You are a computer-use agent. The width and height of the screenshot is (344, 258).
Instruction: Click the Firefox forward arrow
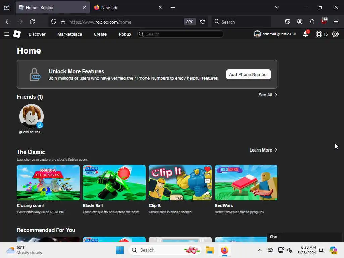[x=20, y=22]
